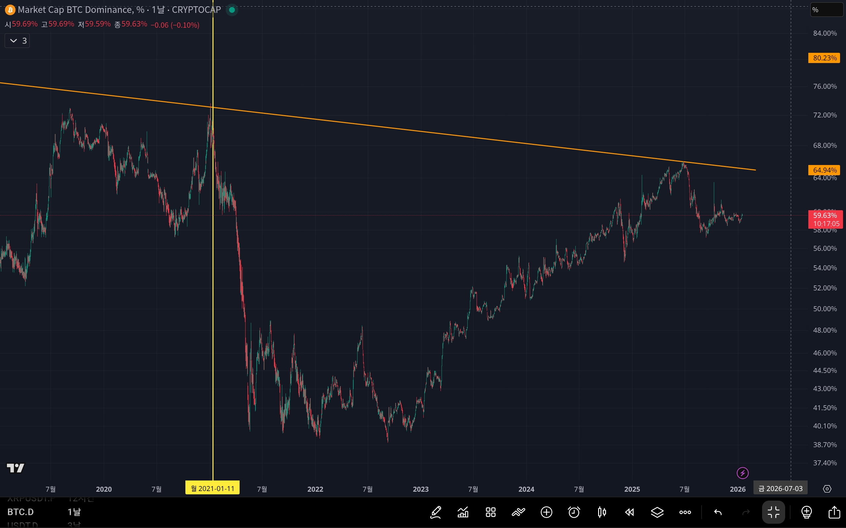Click the closing value 종59.63% in header
Screen dimensions: 846x528
pyautogui.click(x=131, y=24)
